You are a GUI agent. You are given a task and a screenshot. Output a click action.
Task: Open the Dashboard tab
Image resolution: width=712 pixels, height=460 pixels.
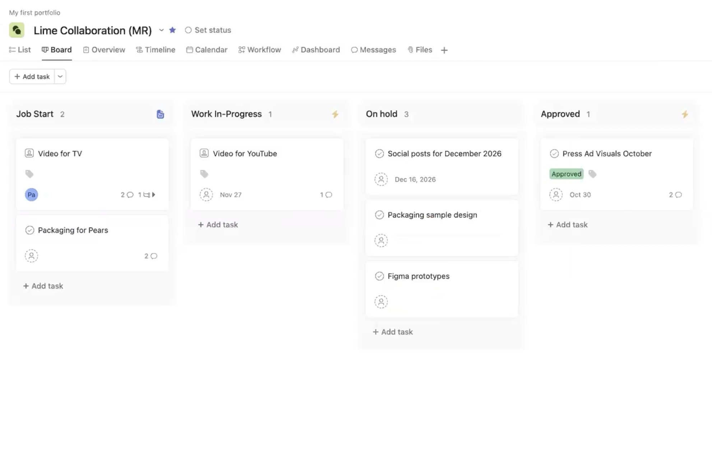(316, 50)
